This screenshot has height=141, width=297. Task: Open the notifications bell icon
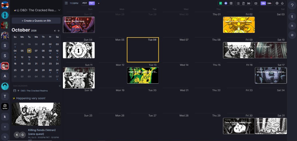point(282,3)
